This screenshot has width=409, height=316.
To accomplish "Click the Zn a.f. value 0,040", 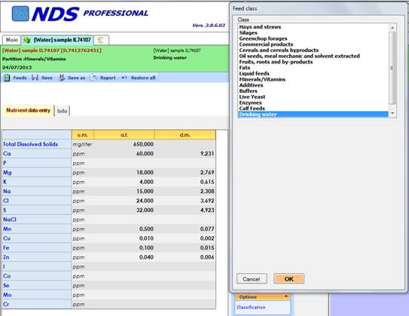I will (146, 257).
